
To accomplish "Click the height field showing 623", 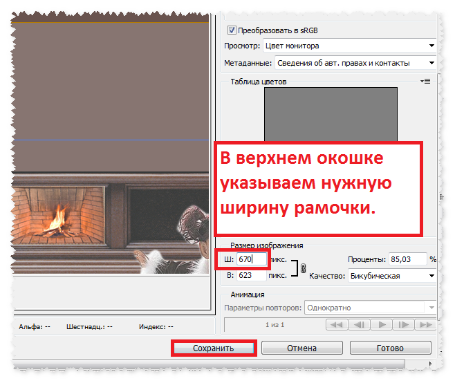I will 251,275.
